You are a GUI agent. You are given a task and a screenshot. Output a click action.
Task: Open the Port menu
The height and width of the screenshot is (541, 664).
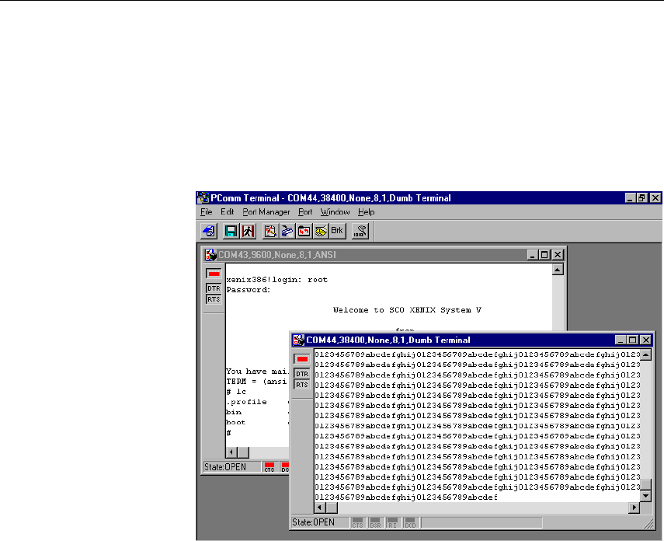click(x=305, y=212)
